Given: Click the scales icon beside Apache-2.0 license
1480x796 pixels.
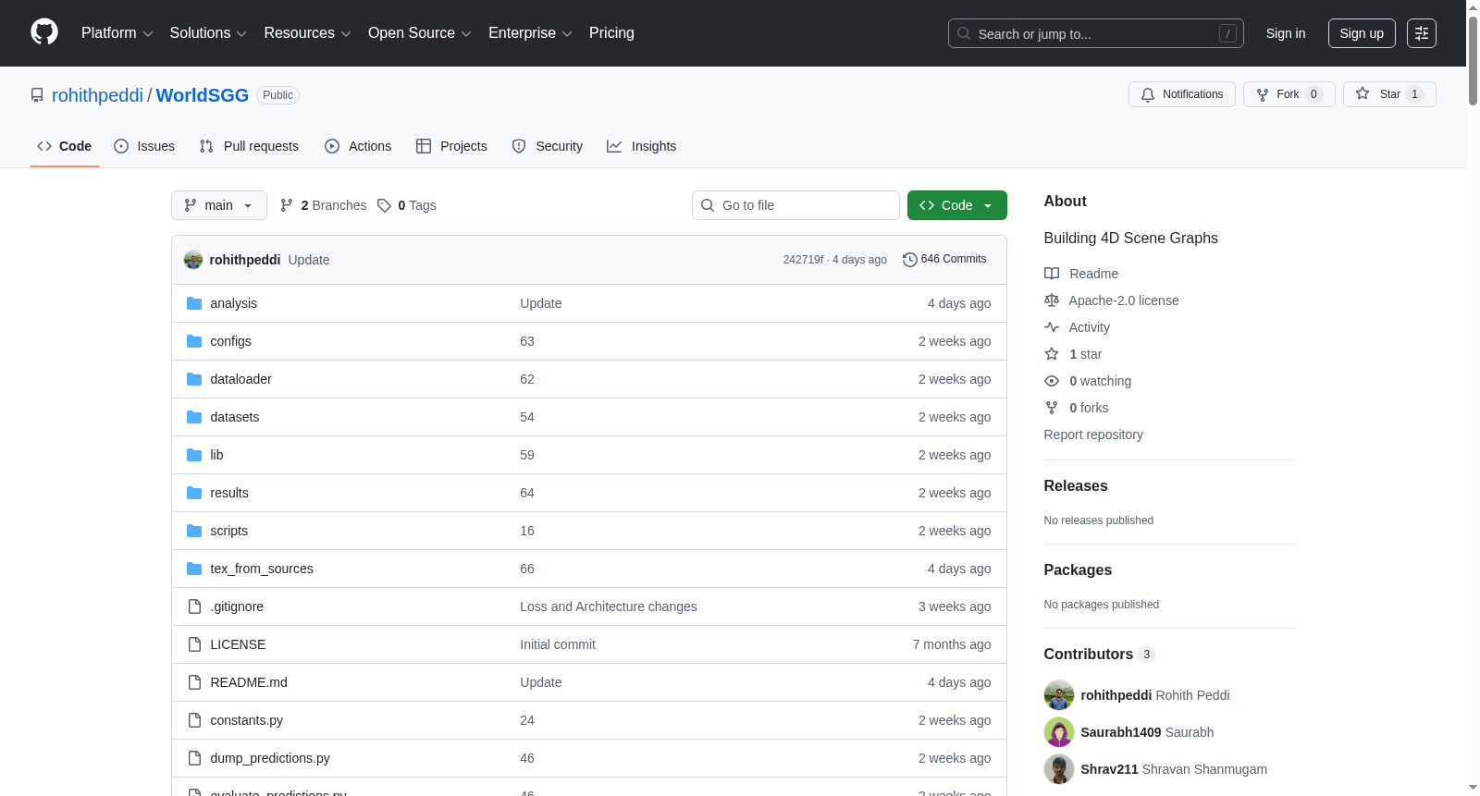Looking at the screenshot, I should 1052,300.
